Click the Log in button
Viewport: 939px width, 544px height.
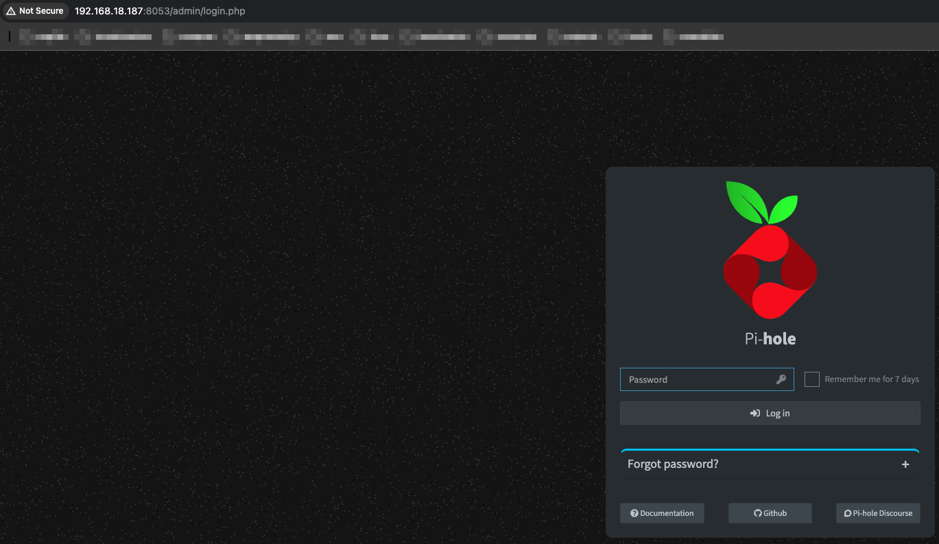point(770,413)
